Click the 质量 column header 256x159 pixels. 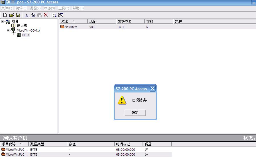point(157,144)
